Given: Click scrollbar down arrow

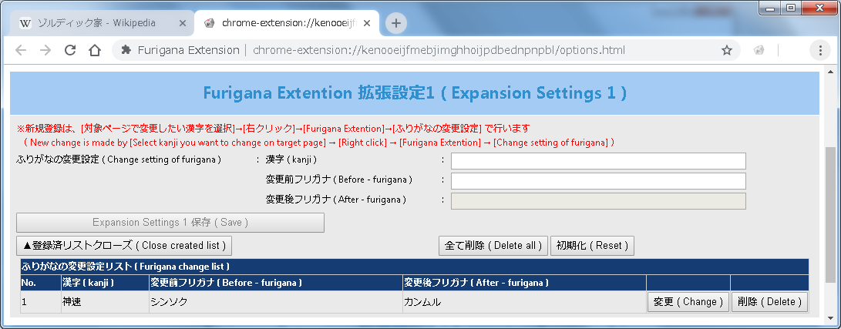Looking at the screenshot, I should pyautogui.click(x=830, y=317).
